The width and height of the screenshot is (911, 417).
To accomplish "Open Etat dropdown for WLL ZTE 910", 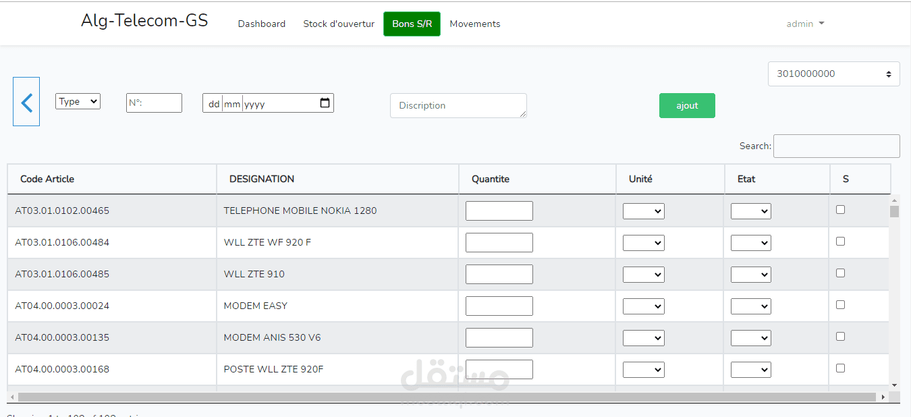I will click(x=751, y=275).
